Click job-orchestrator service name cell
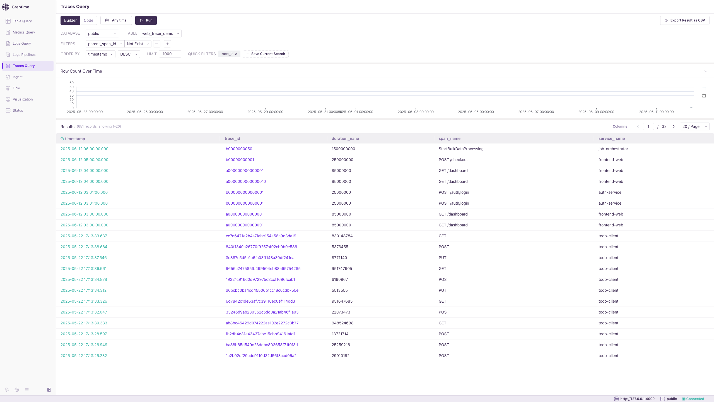 613,149
